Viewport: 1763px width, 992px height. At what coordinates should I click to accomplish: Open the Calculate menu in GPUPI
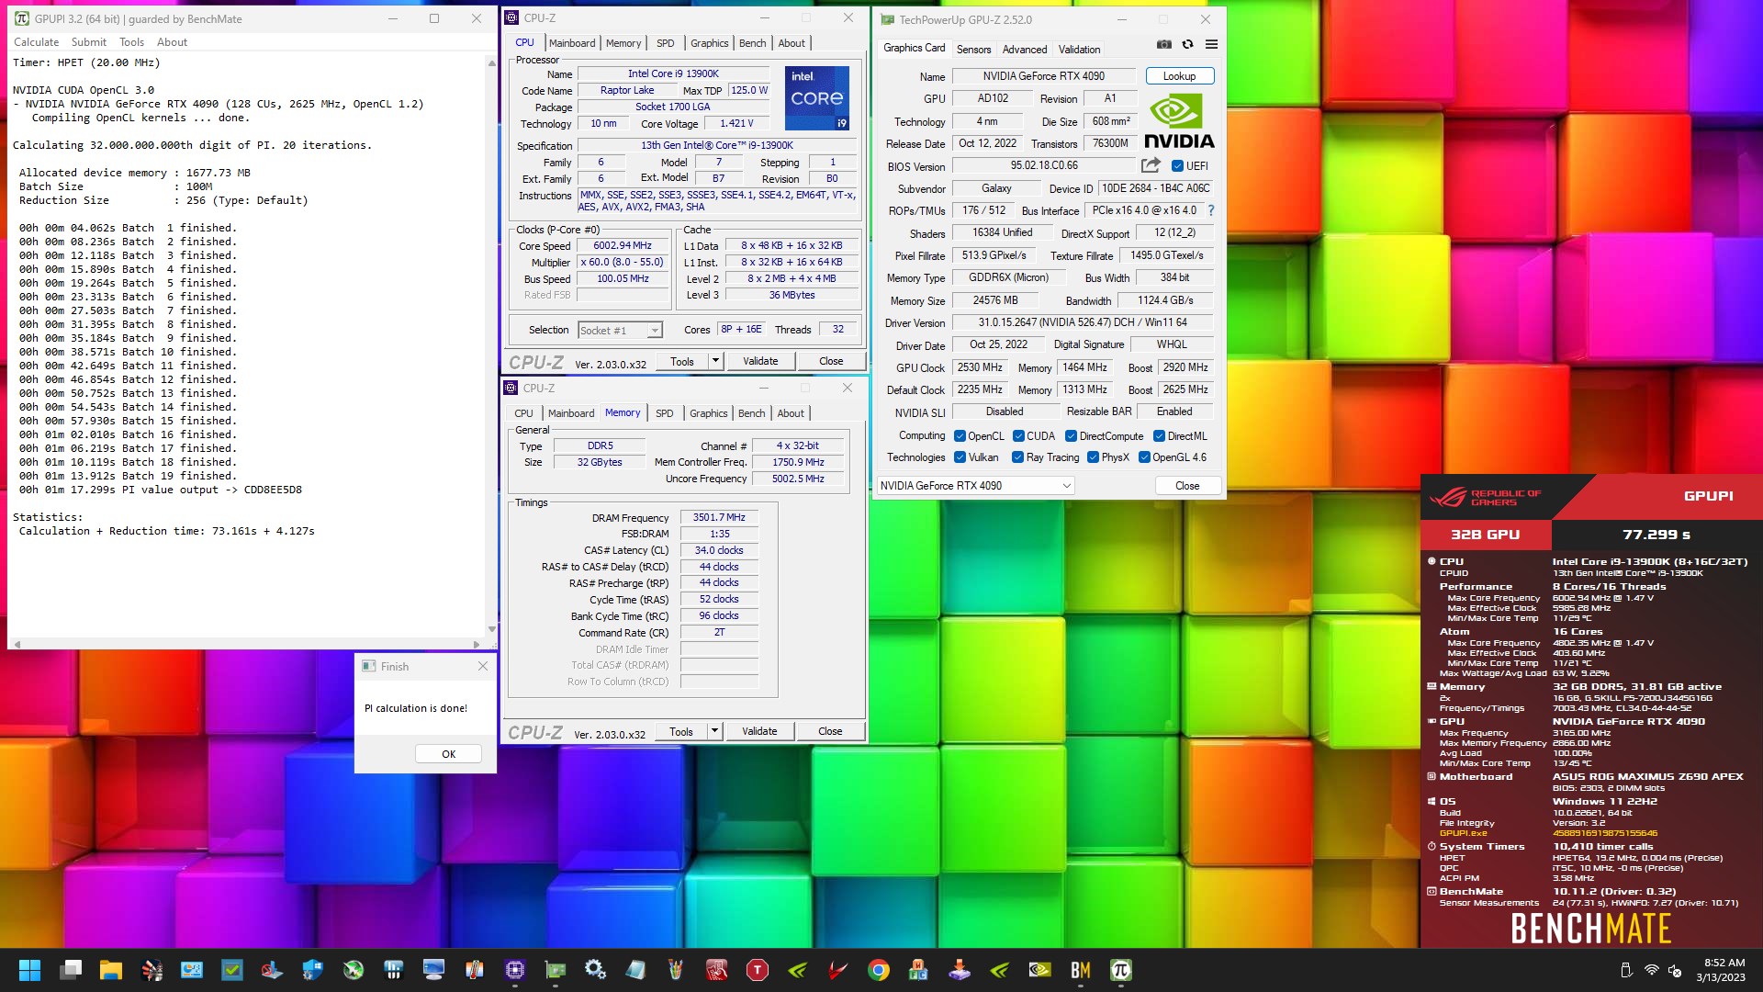pyautogui.click(x=37, y=42)
